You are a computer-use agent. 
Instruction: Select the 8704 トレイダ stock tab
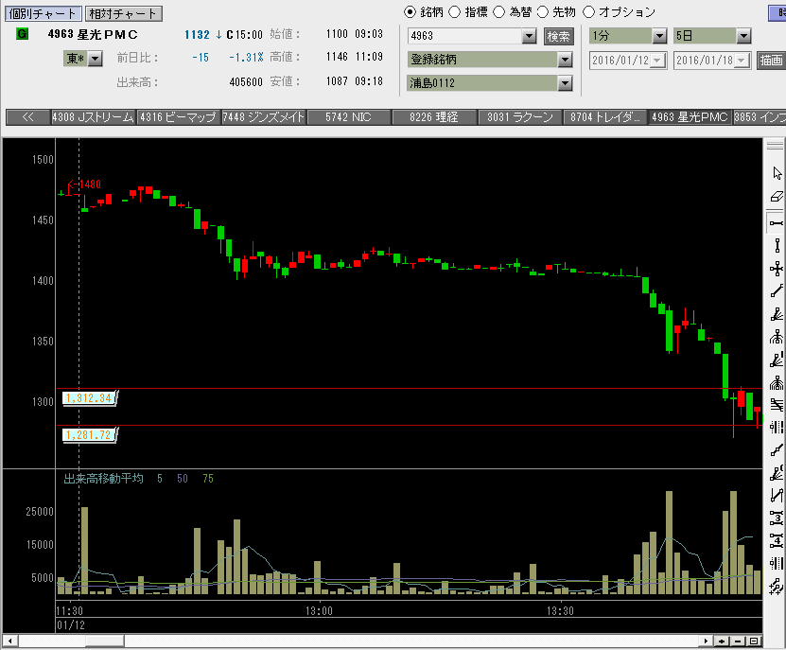click(x=605, y=117)
